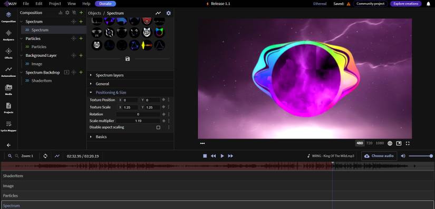Click Explore creations button
The height and width of the screenshot is (209, 435).
(x=406, y=4)
